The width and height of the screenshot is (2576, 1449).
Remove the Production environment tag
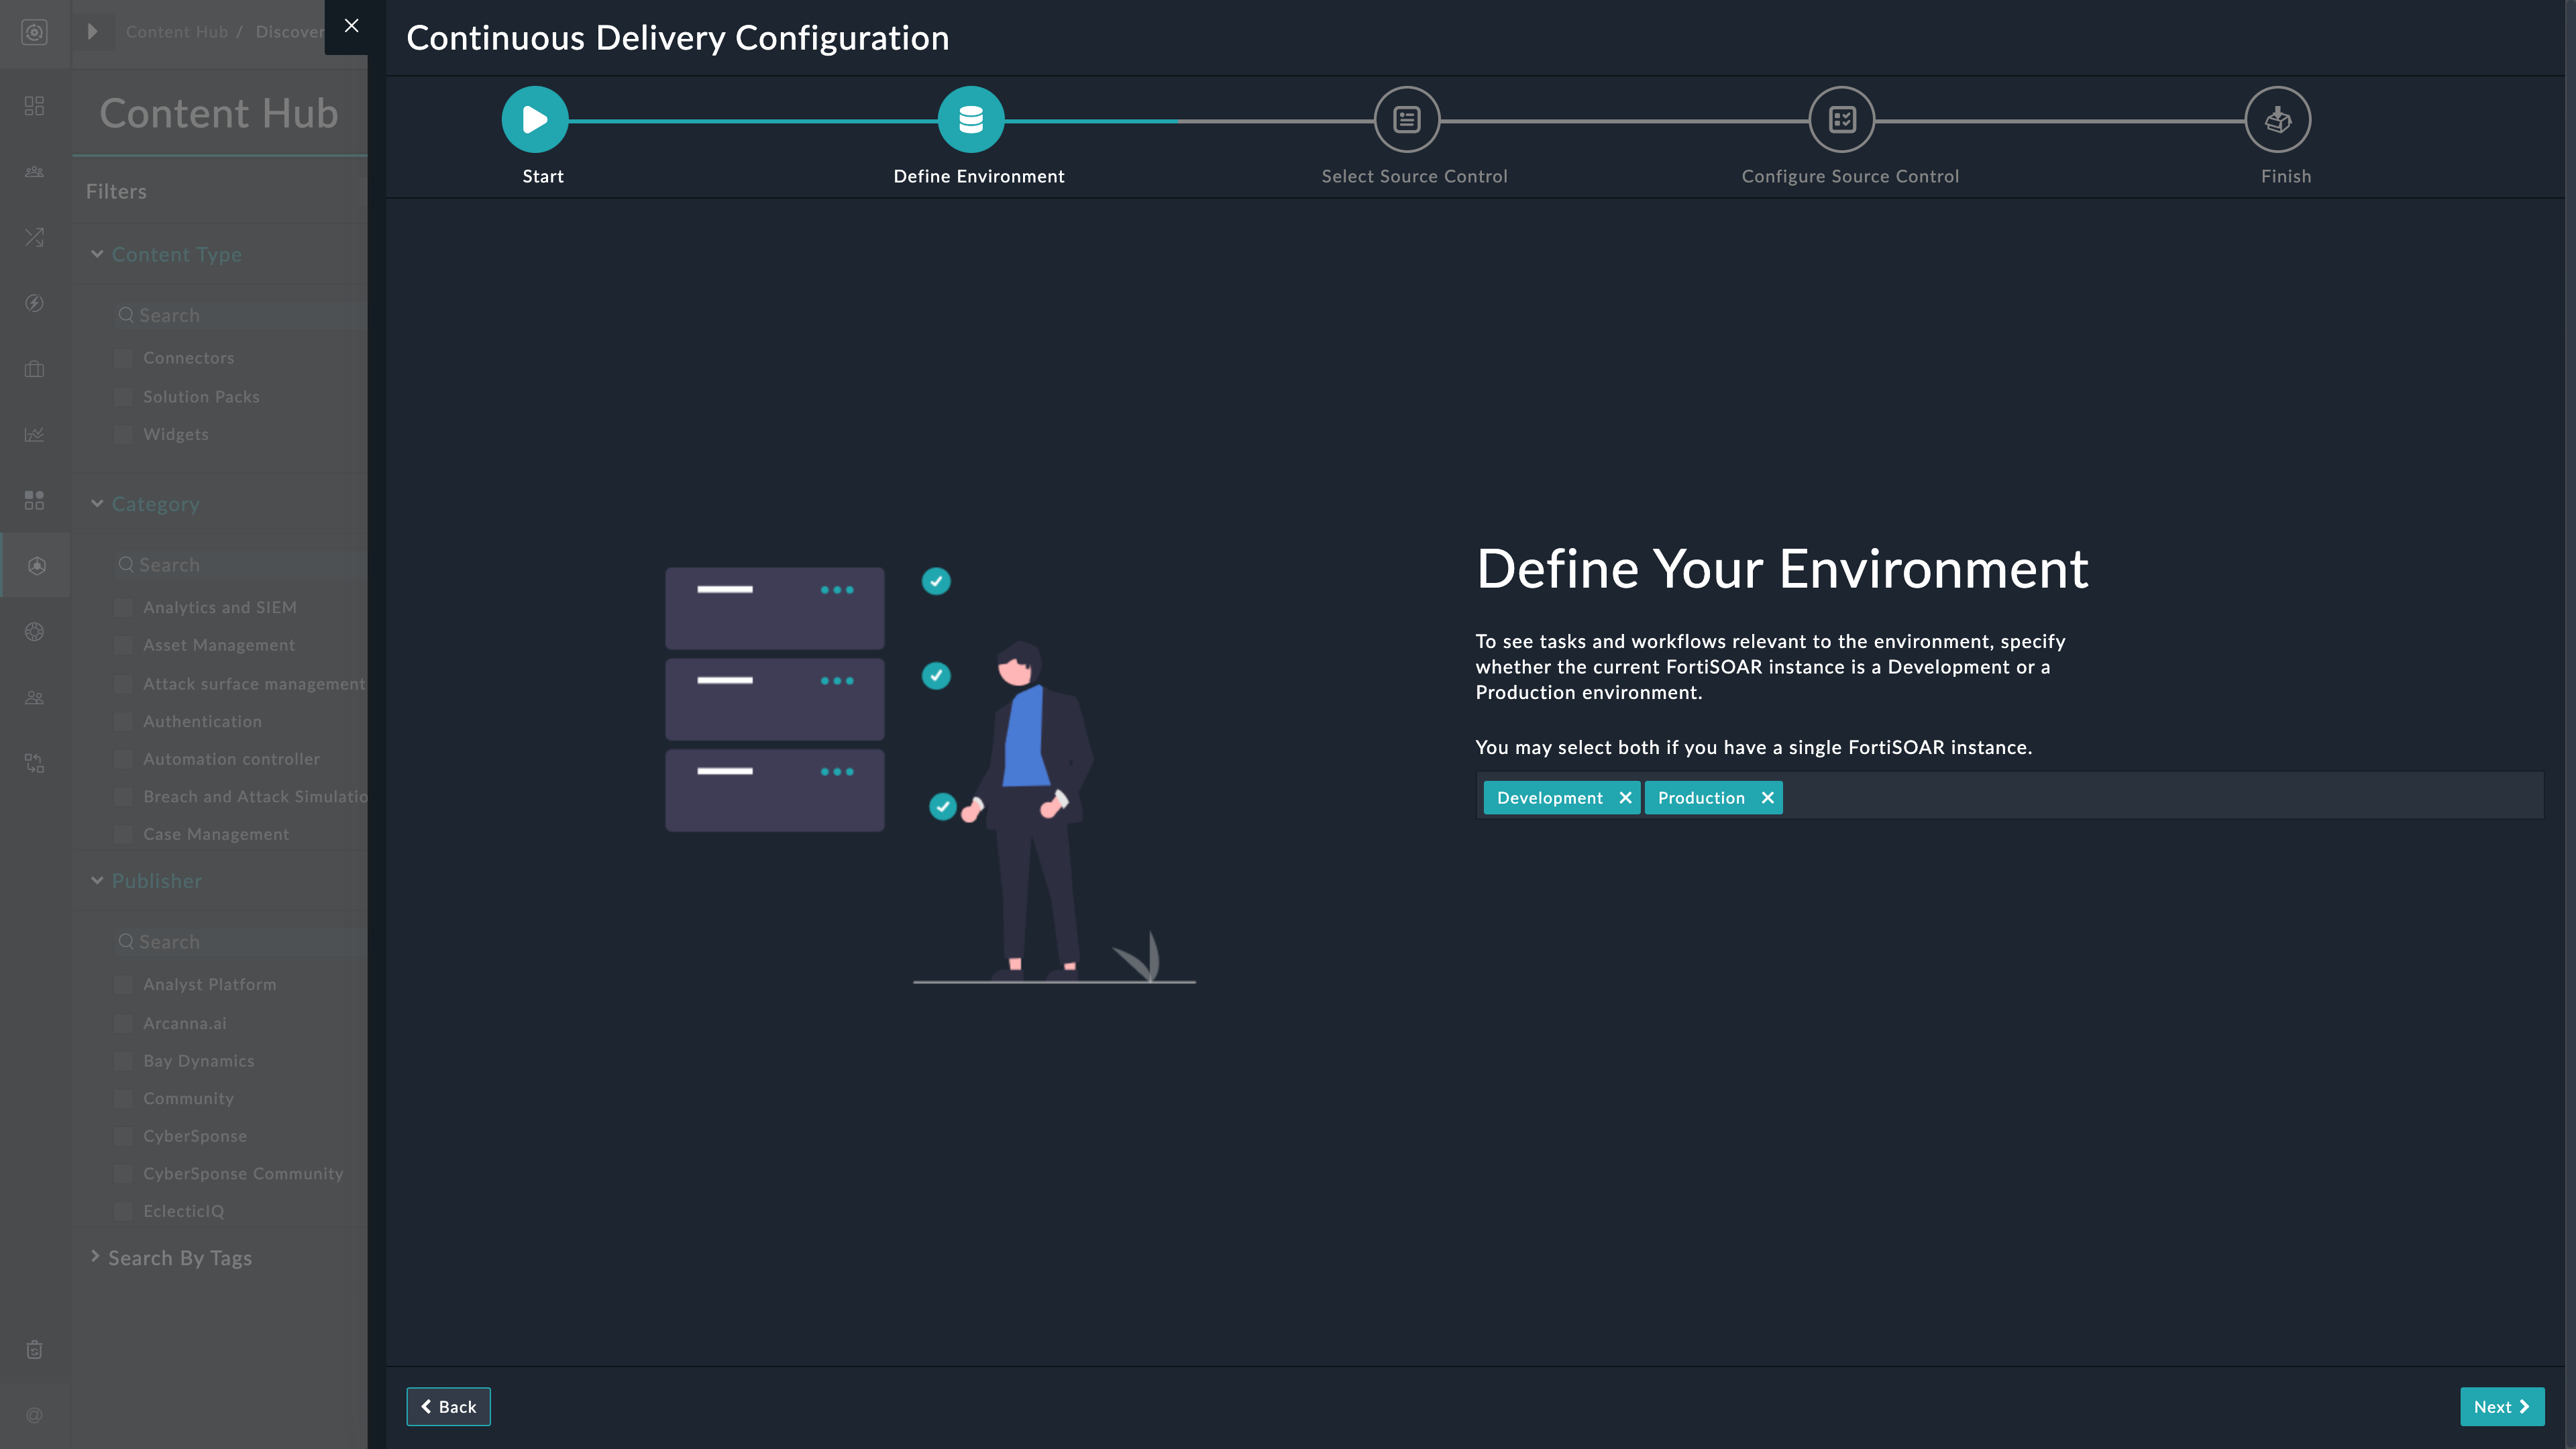[1767, 798]
